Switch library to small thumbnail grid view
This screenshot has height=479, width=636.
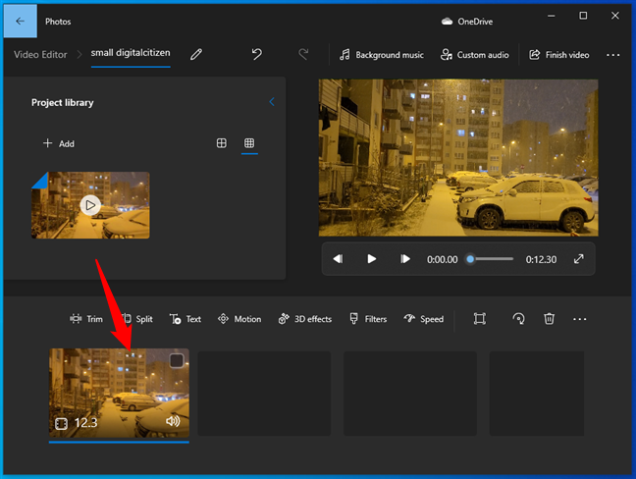tap(249, 143)
